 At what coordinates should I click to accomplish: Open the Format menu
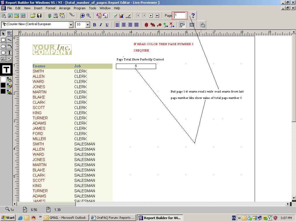pos(50,8)
